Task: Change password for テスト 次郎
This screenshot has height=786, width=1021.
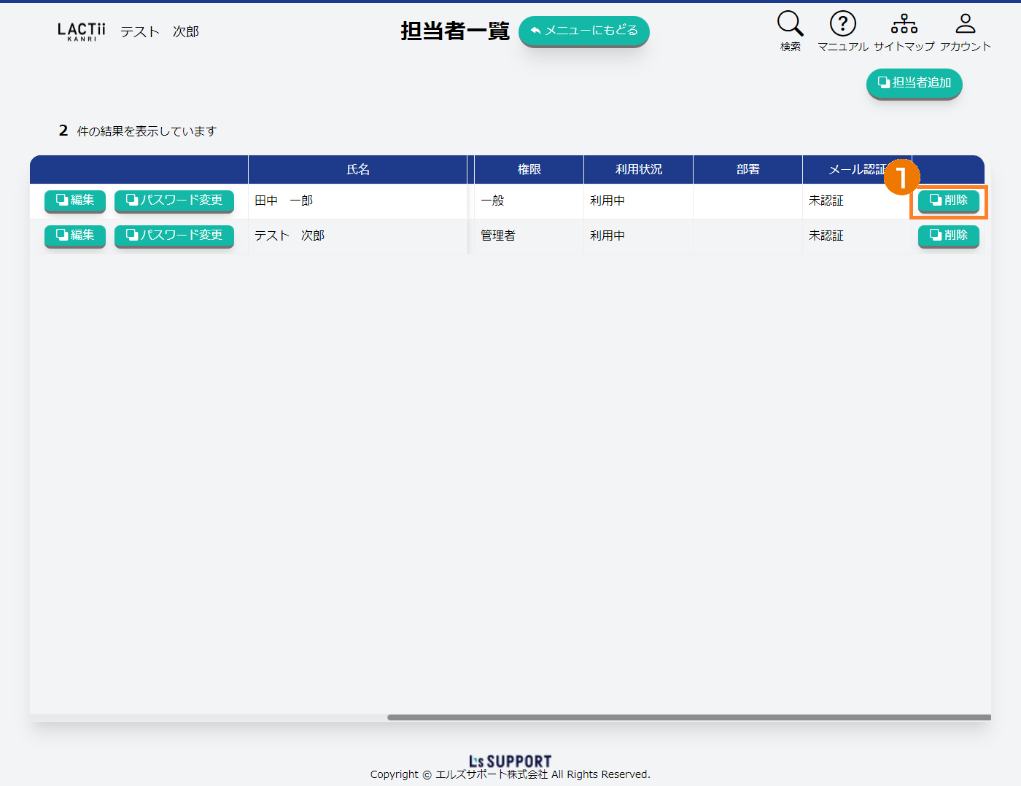Action: 174,236
